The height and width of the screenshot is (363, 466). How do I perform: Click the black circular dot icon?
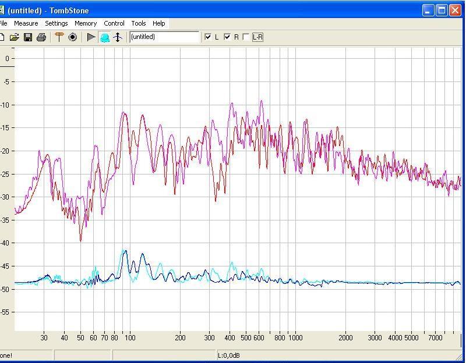(72, 37)
